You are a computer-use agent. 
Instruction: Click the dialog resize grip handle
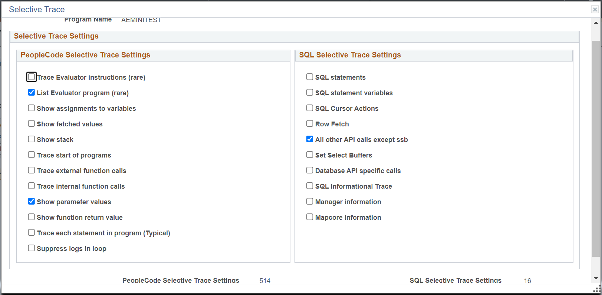point(597,289)
